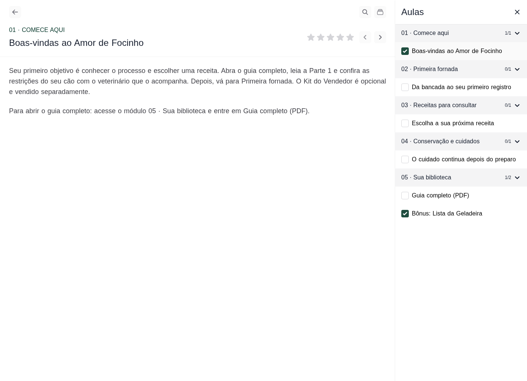
Task: Check Escolha a sua próxima receita box
Action: pos(405,123)
